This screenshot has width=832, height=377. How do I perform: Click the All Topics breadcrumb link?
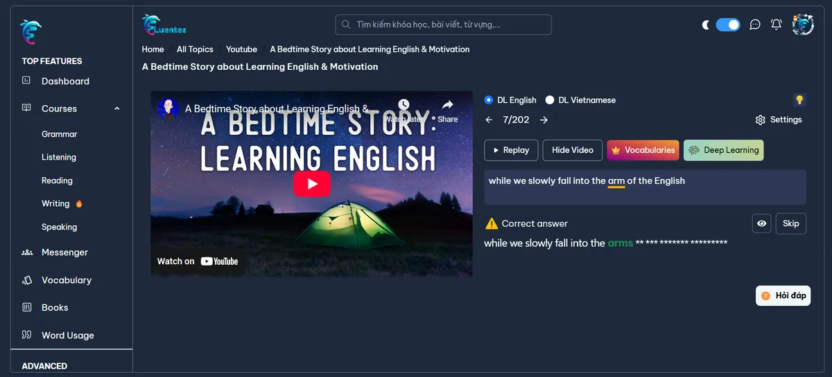click(x=195, y=49)
